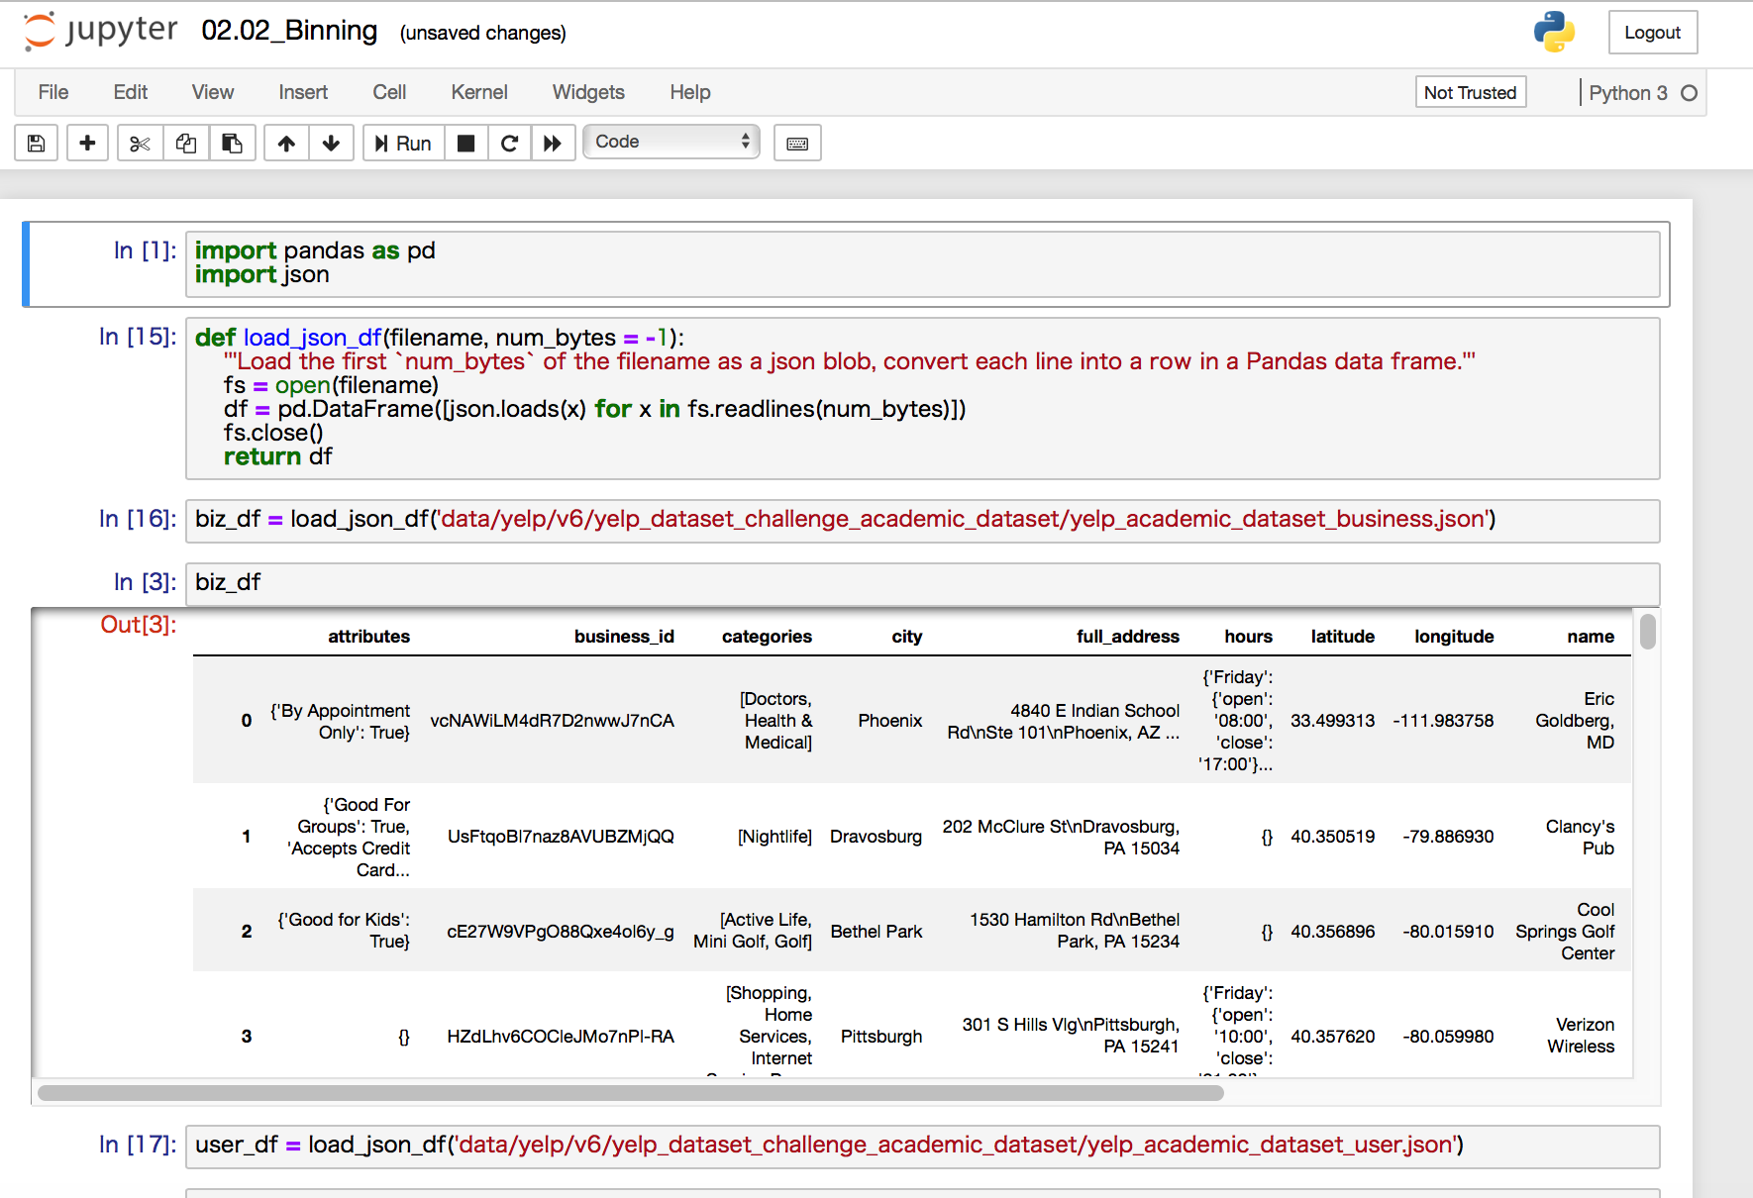
Task: Click the Clancy's Pub name cell
Action: pyautogui.click(x=1580, y=838)
